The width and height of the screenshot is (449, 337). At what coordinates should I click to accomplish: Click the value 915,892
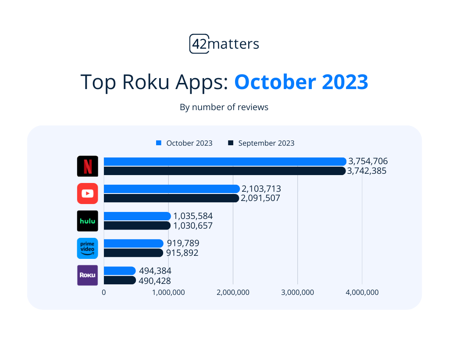(x=182, y=253)
